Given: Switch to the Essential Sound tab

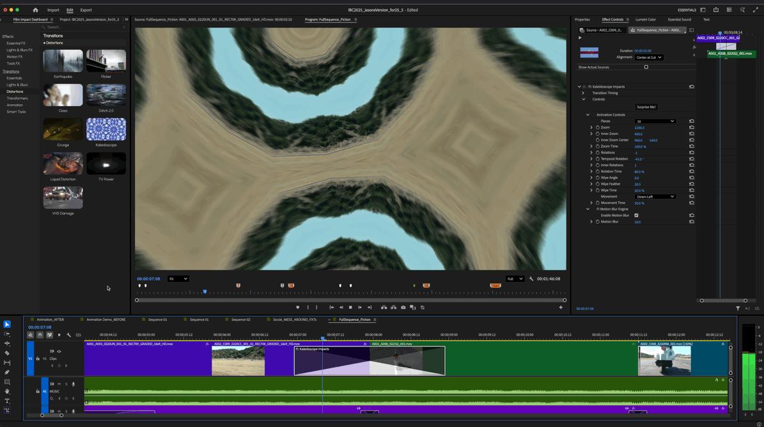Looking at the screenshot, I should click(679, 19).
